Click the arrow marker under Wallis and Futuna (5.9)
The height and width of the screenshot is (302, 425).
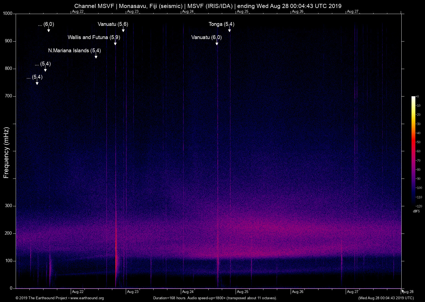click(x=115, y=43)
